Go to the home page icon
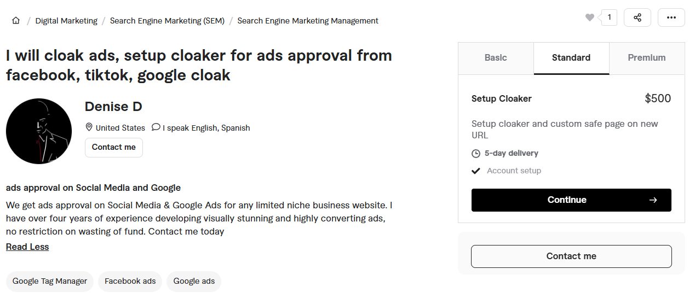This screenshot has height=298, width=695. click(x=16, y=21)
